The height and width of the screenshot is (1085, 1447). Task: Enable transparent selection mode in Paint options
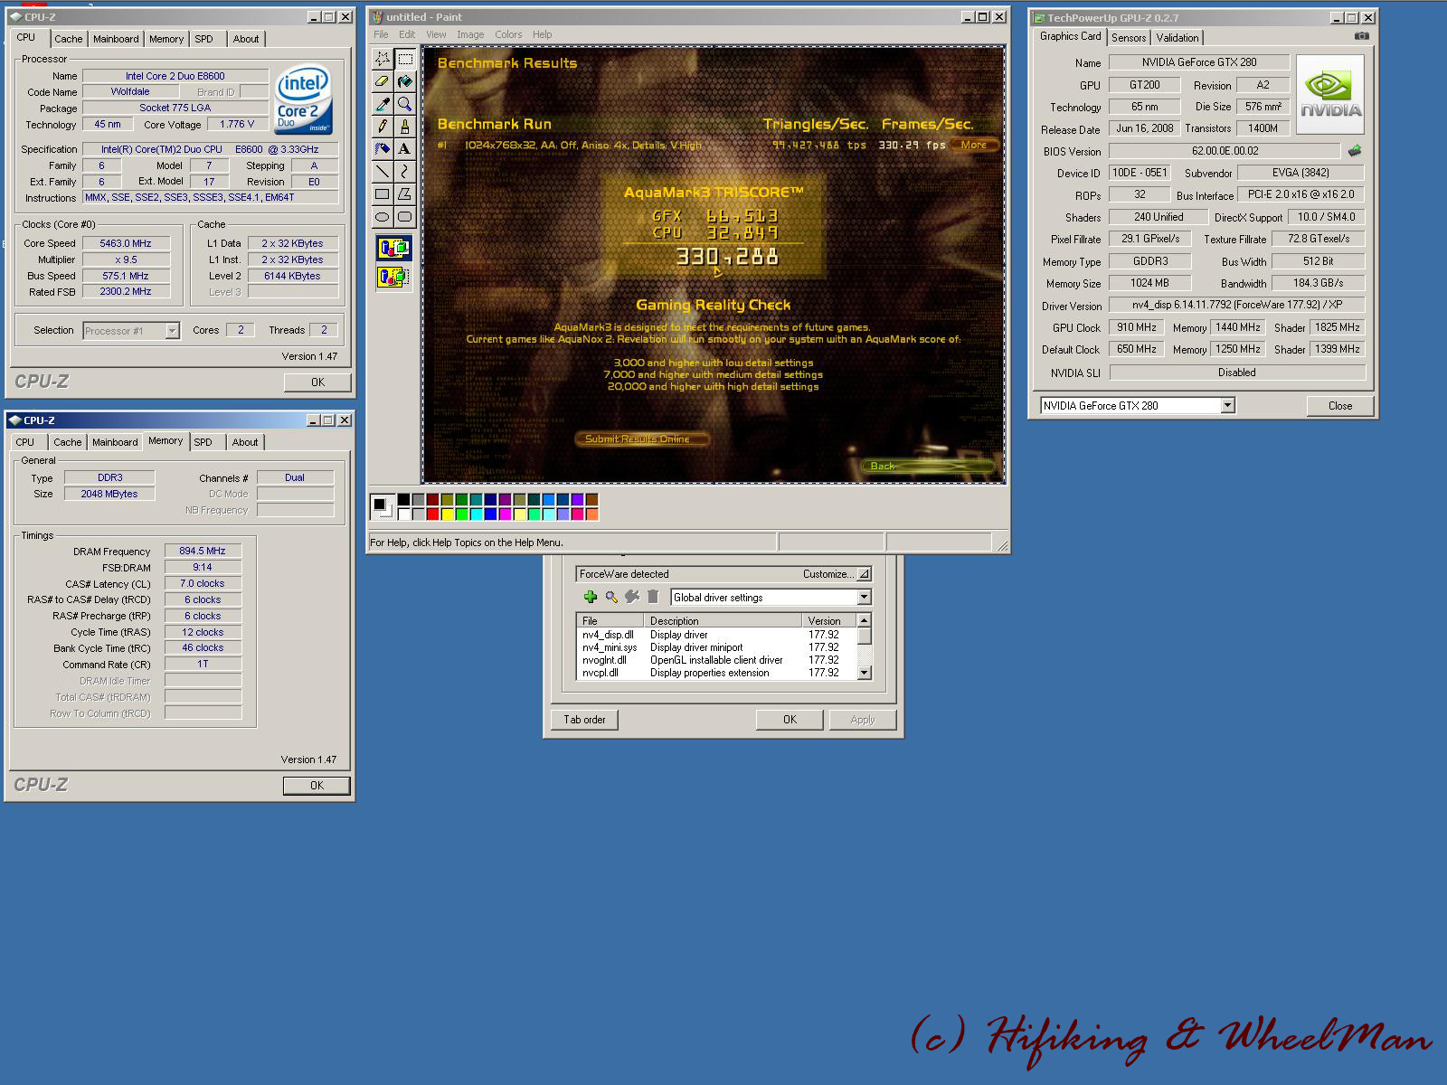[394, 277]
